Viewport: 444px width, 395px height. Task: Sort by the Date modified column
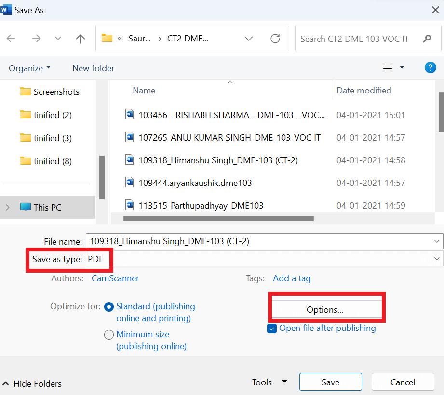pyautogui.click(x=364, y=91)
